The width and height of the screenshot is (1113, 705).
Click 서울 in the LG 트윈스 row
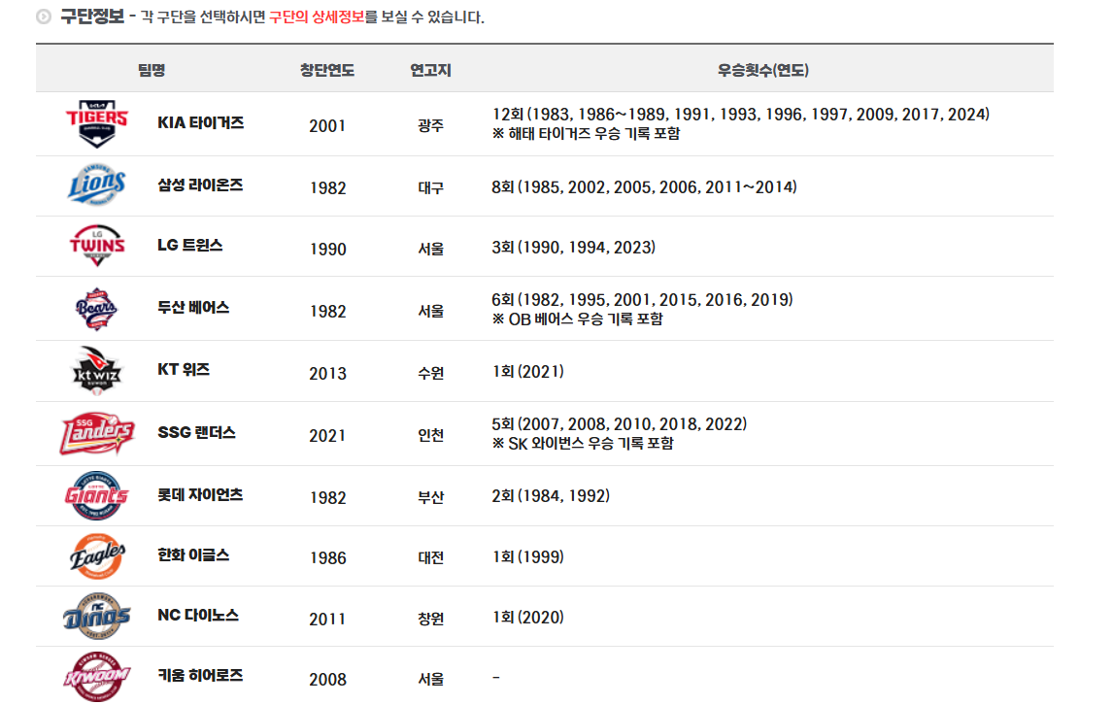tap(430, 250)
